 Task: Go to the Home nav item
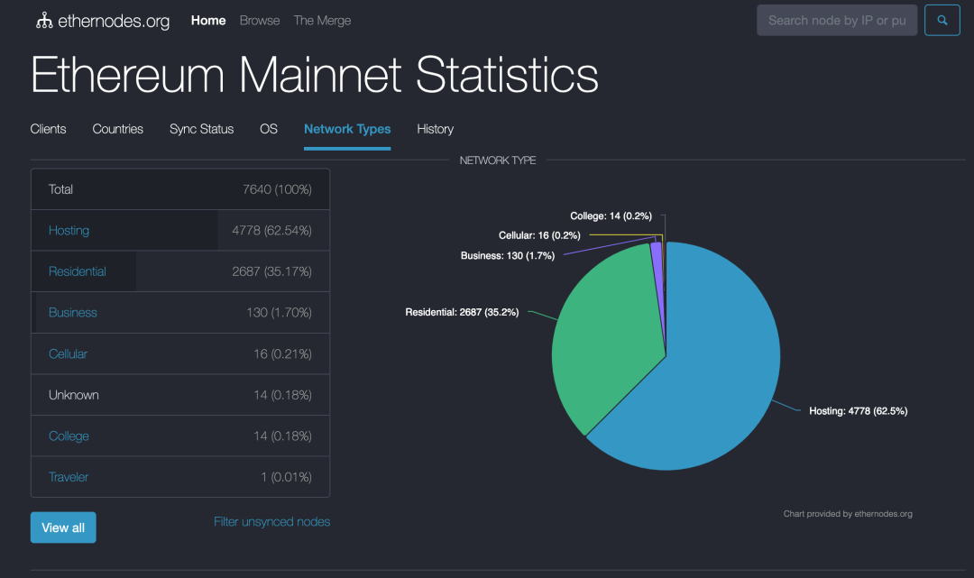pos(208,21)
